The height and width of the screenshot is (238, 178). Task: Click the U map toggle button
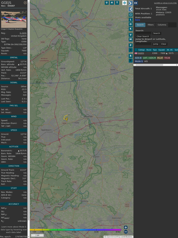click(x=107, y=3)
